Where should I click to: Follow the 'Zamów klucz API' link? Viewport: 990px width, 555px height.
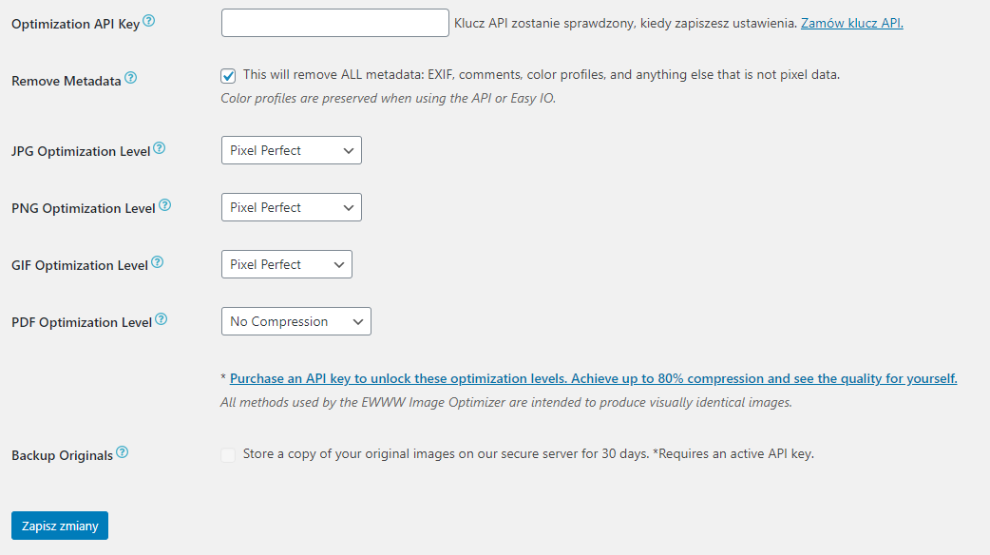click(851, 23)
